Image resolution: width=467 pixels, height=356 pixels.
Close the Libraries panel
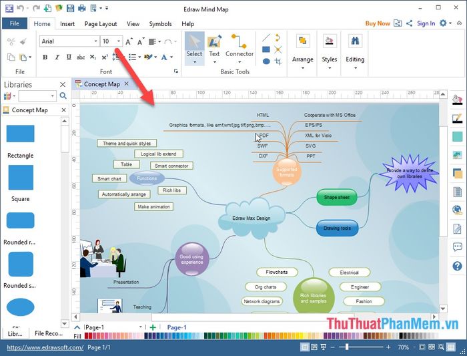click(x=63, y=85)
